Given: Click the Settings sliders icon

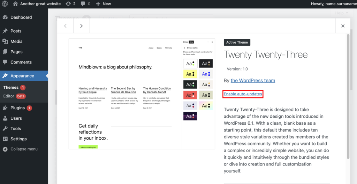Looking at the screenshot, I should pos(5,139).
